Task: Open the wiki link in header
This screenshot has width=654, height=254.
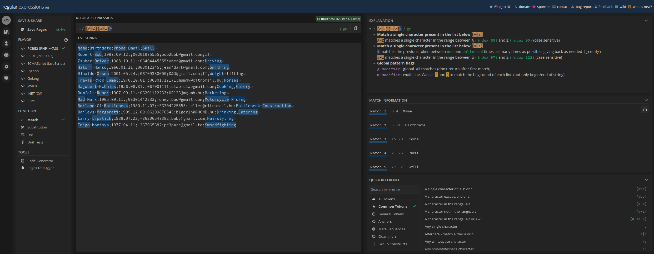Action: pos(622,7)
